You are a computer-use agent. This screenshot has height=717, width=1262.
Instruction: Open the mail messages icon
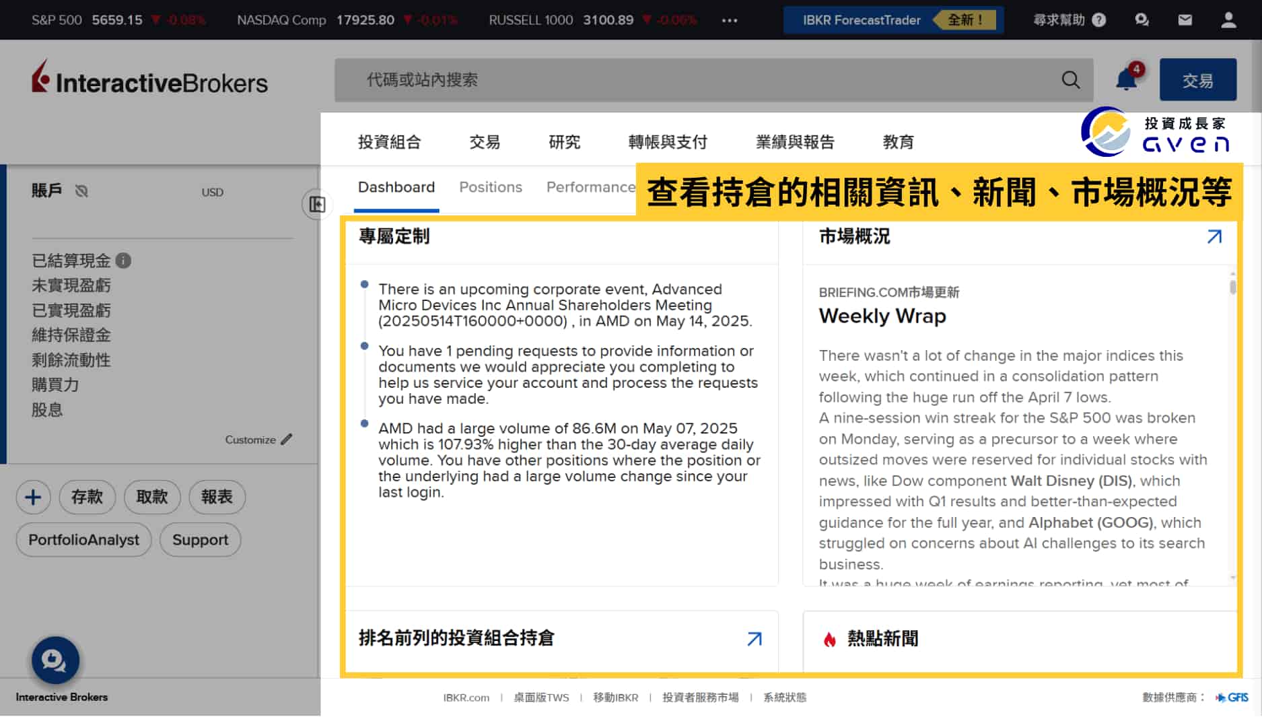[x=1185, y=20]
